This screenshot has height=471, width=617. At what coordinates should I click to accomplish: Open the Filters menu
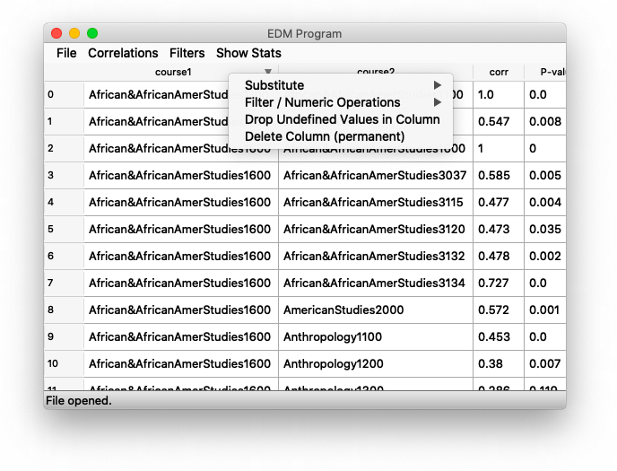(187, 53)
